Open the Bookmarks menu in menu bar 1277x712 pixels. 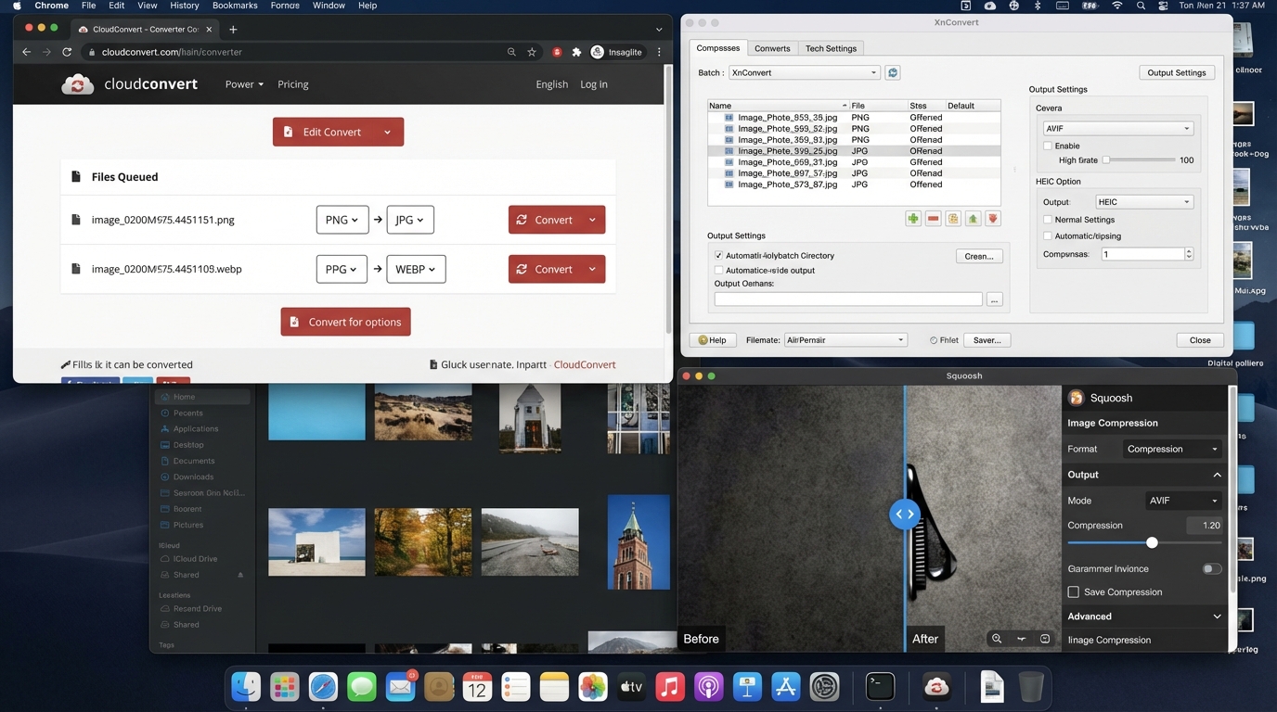tap(235, 6)
